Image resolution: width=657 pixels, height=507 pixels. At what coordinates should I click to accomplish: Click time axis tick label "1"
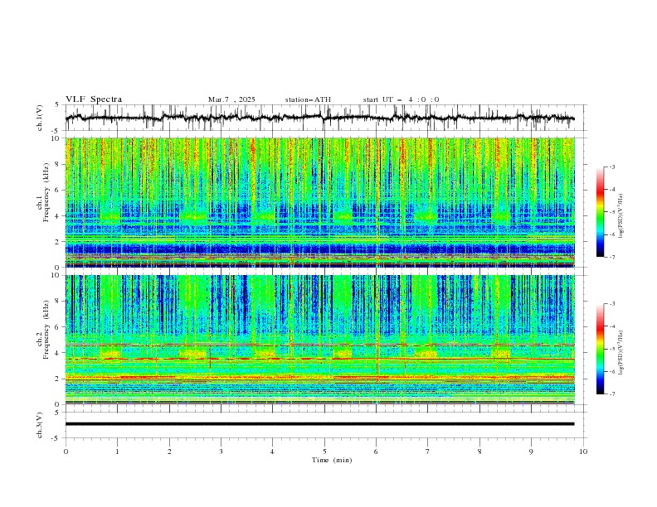click(x=117, y=451)
